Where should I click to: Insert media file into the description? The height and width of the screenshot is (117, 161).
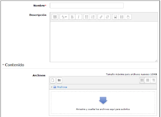122,17
